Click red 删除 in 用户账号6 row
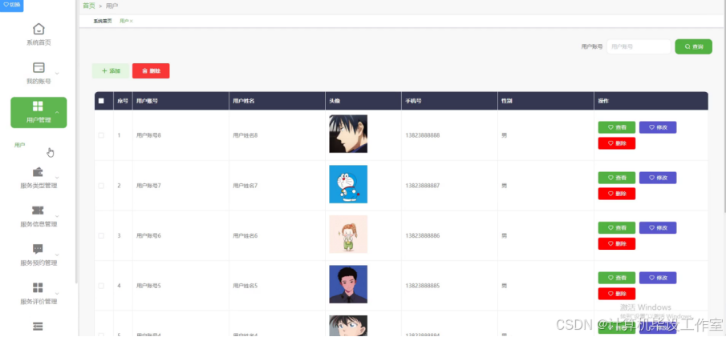 (x=617, y=243)
